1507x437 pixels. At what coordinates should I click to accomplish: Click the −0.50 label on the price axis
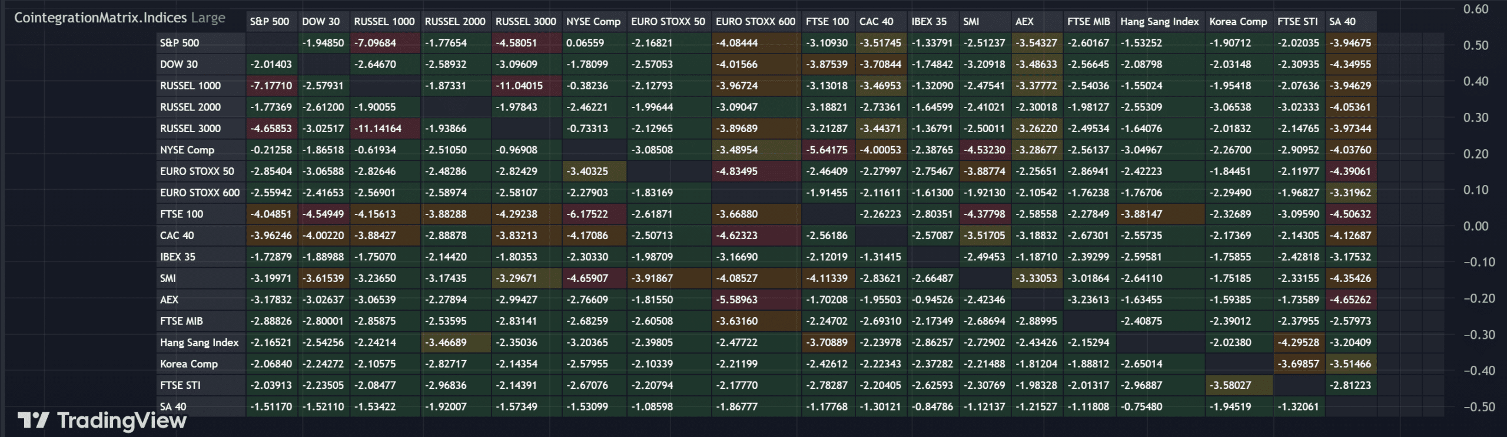pyautogui.click(x=1479, y=407)
